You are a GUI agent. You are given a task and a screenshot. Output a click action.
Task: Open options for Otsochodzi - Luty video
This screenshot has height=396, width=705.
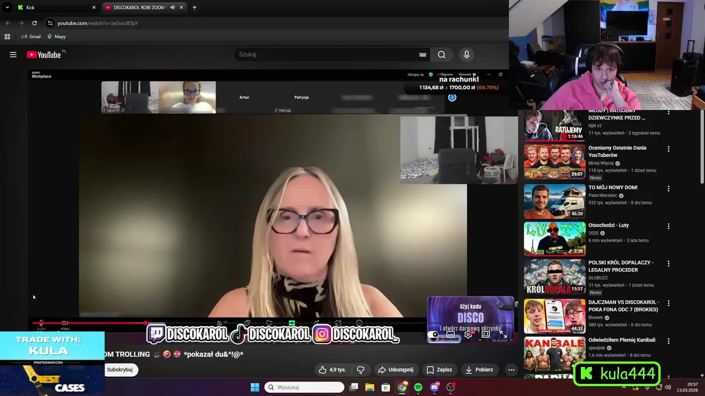669,226
